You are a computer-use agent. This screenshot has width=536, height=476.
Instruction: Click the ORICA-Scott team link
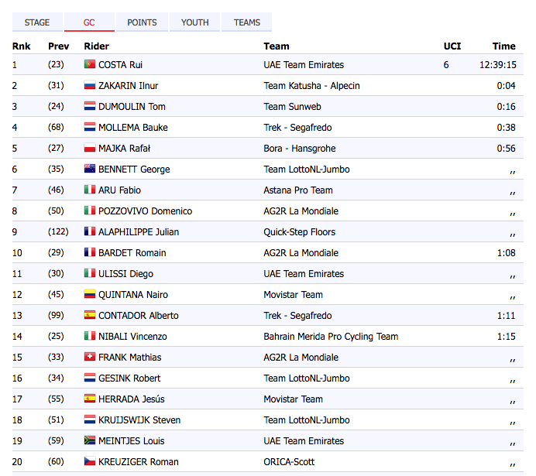(x=290, y=462)
